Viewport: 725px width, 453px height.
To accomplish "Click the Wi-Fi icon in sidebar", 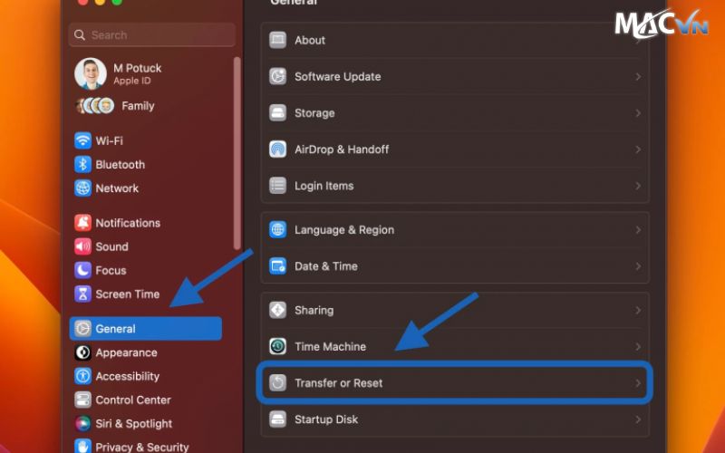I will point(82,140).
